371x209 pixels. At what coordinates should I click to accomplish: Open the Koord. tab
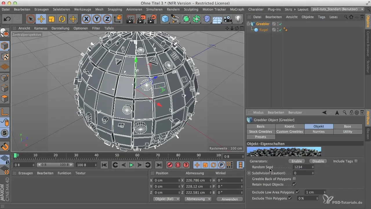(x=290, y=126)
